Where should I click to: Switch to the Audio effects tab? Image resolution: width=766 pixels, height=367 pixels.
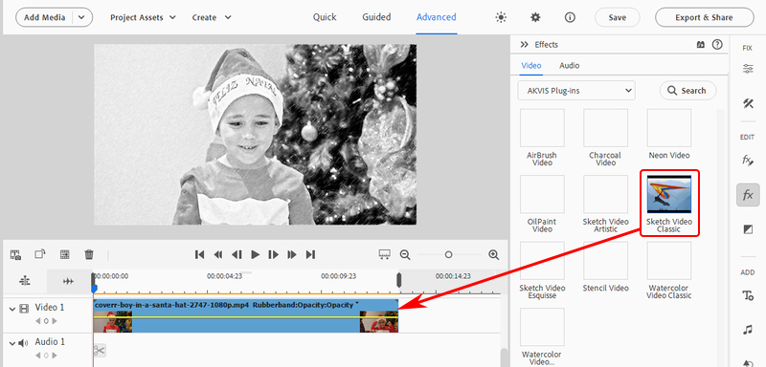(x=569, y=65)
